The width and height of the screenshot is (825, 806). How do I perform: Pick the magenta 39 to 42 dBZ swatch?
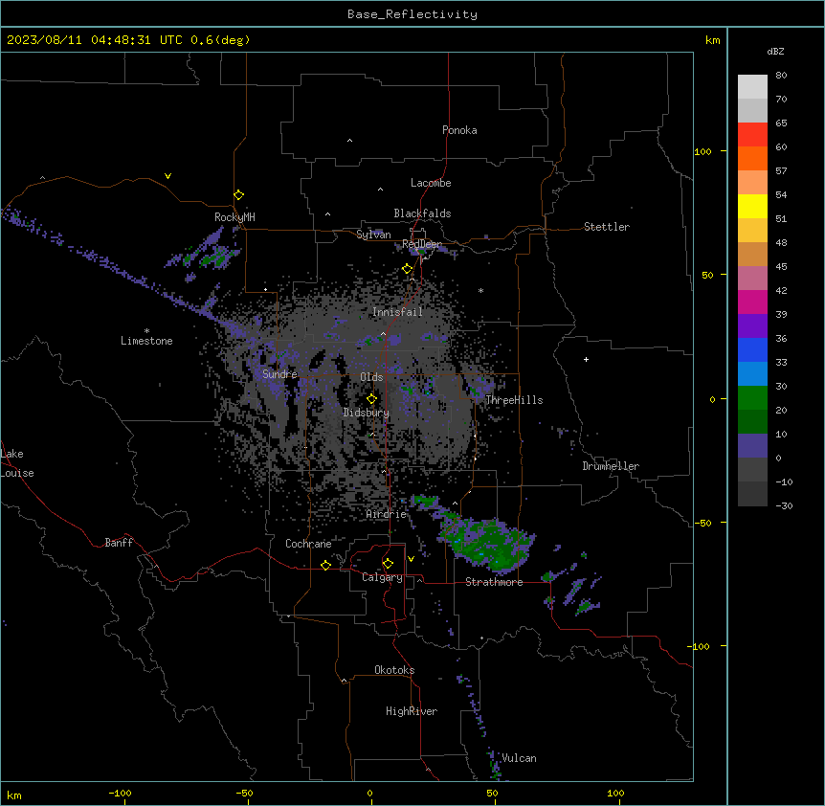752,302
